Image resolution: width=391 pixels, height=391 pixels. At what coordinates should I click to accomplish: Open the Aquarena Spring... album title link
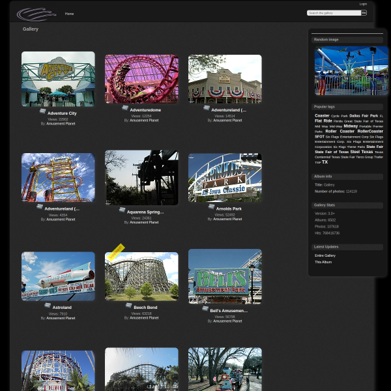point(145,212)
